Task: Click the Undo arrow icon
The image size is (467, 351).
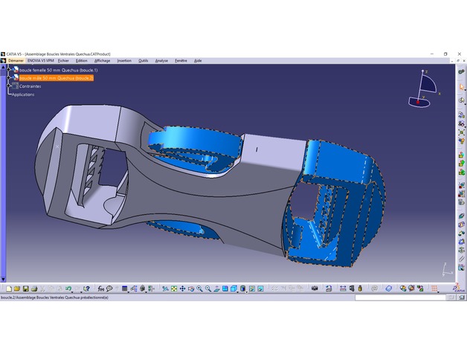Action: pos(68,289)
